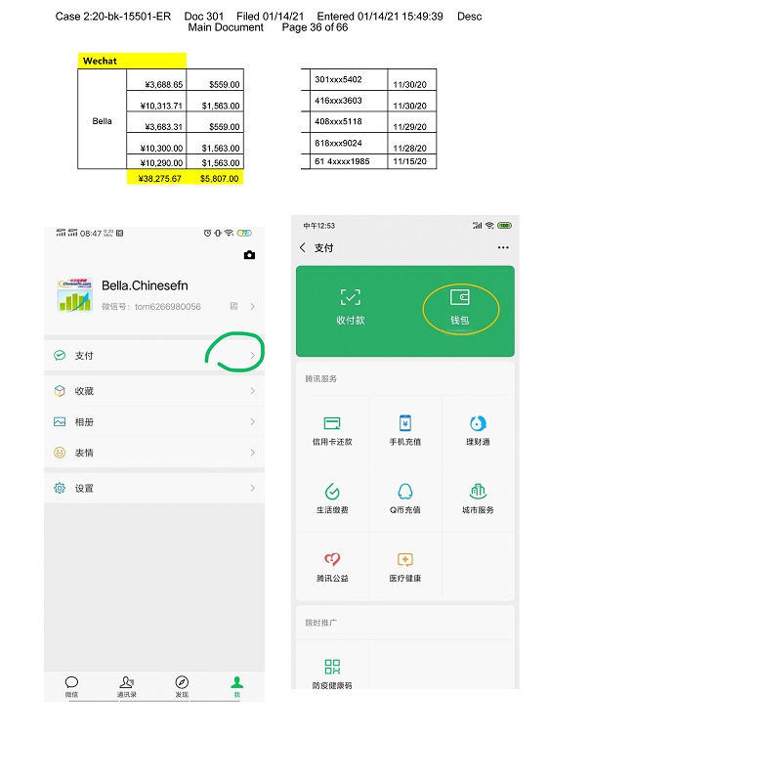Click the 相册 picture icon
Viewport: 760px width, 782px height.
[60, 421]
